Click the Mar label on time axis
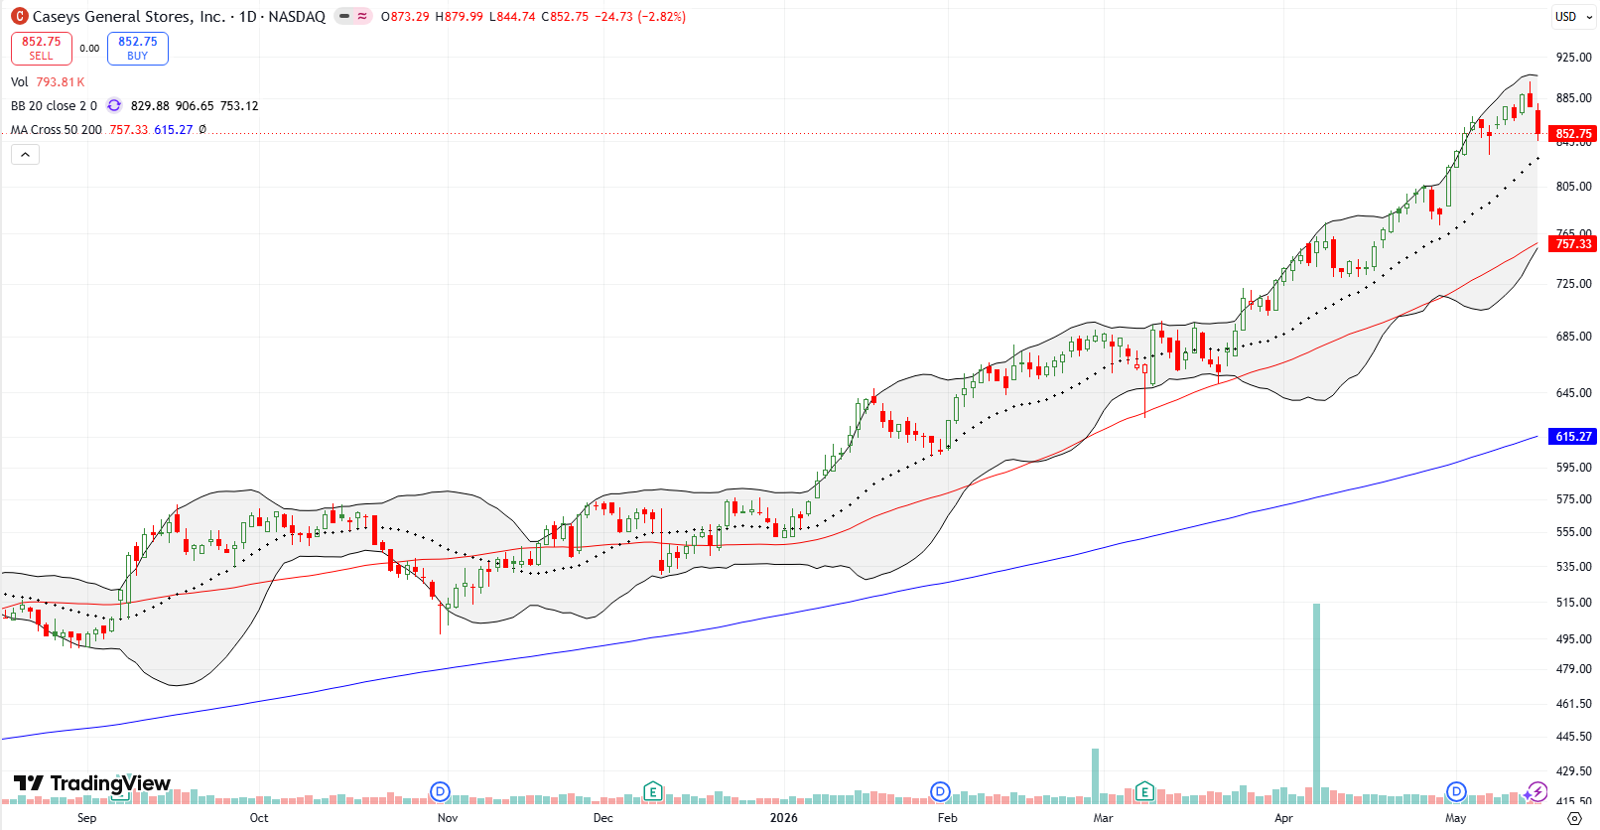Viewport: 1600px width, 830px height. (1103, 818)
